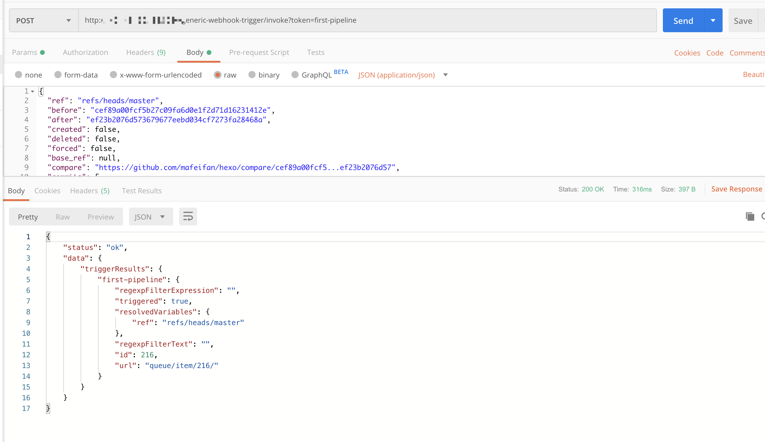Open the Send button dropdown arrow
The image size is (765, 442).
(x=713, y=21)
